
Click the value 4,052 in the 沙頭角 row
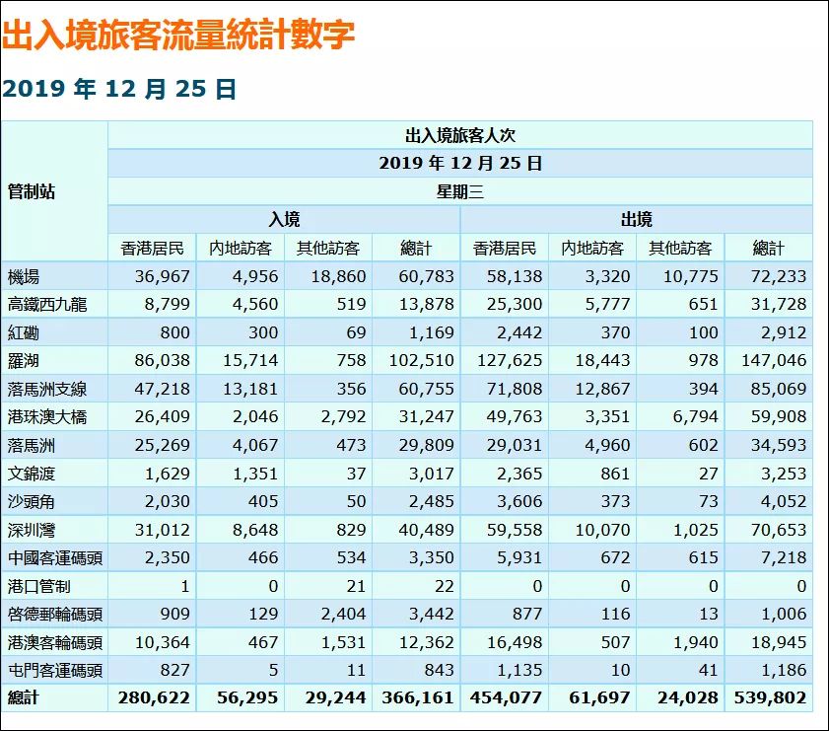pos(784,501)
